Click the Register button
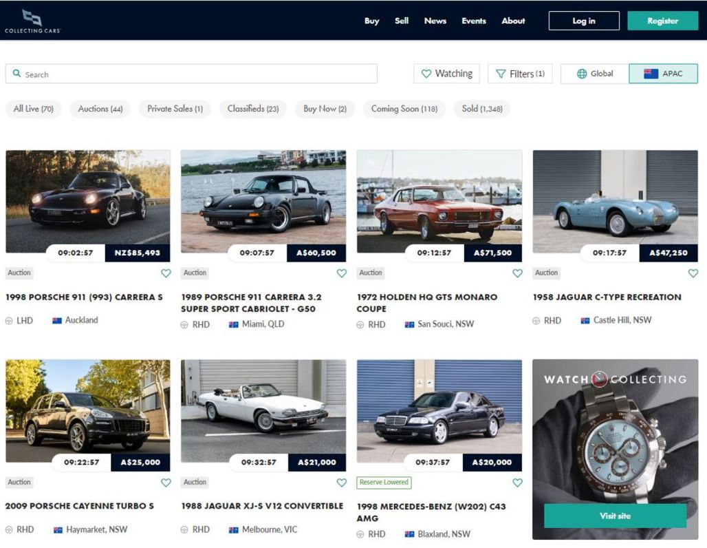Screen dimensions: 707x548 (662, 21)
